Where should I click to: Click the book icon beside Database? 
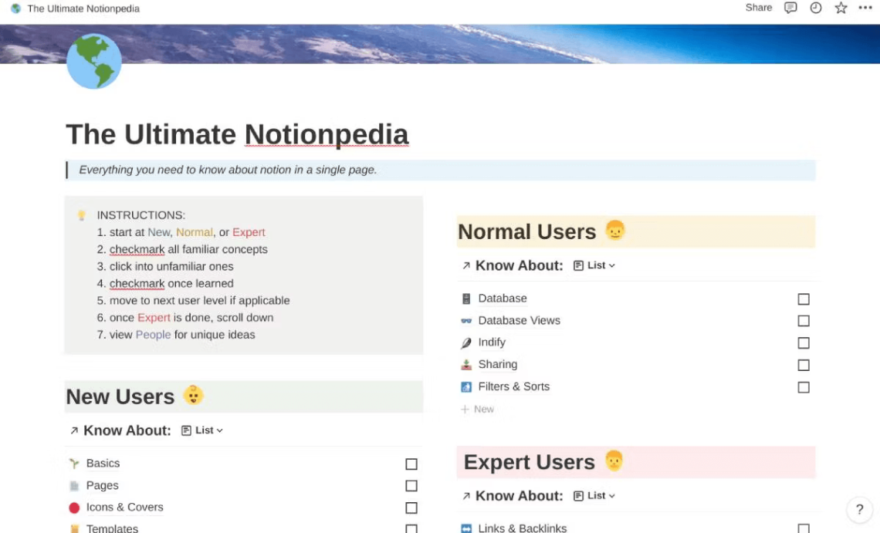pyautogui.click(x=466, y=298)
